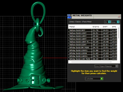The image size is (123, 92).
Task: Toggle the GV library switch
Action: [x=108, y=22]
